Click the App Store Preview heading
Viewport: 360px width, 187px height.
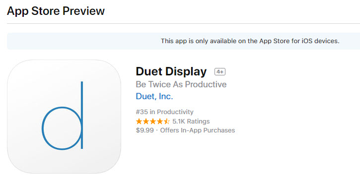(56, 11)
